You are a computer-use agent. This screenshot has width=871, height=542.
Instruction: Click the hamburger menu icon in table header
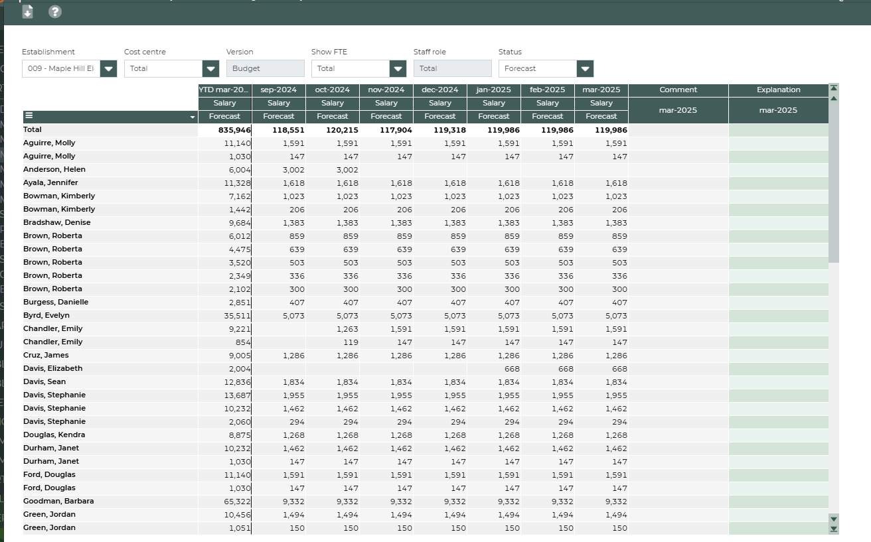coord(29,116)
